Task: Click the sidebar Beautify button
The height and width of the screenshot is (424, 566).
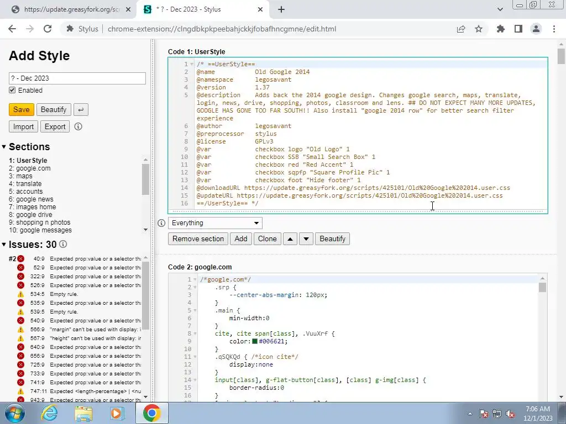Action: pos(54,110)
